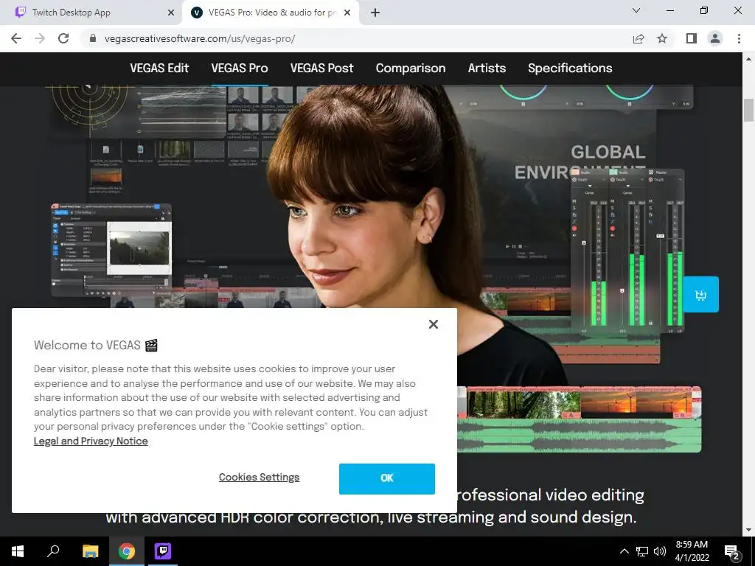
Task: Open Specifications navigation item
Action: click(x=570, y=69)
